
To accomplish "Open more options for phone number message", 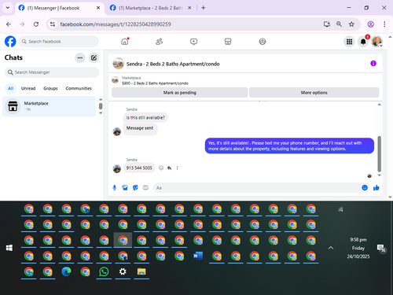I will [178, 168].
